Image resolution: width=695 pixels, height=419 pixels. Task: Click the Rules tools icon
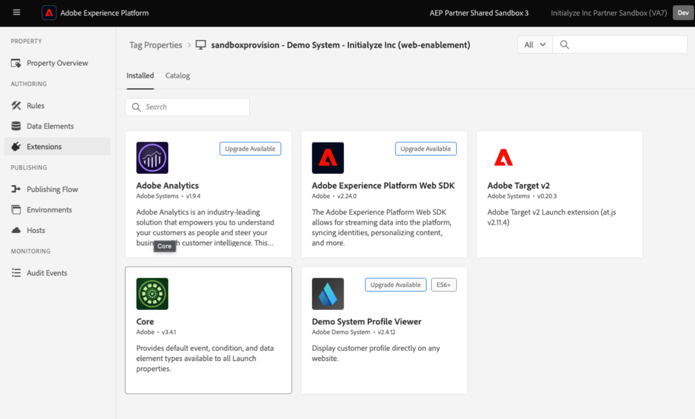tap(16, 105)
